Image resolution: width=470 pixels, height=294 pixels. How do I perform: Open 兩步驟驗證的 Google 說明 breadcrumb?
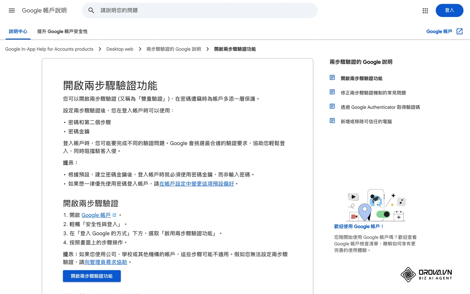click(174, 49)
